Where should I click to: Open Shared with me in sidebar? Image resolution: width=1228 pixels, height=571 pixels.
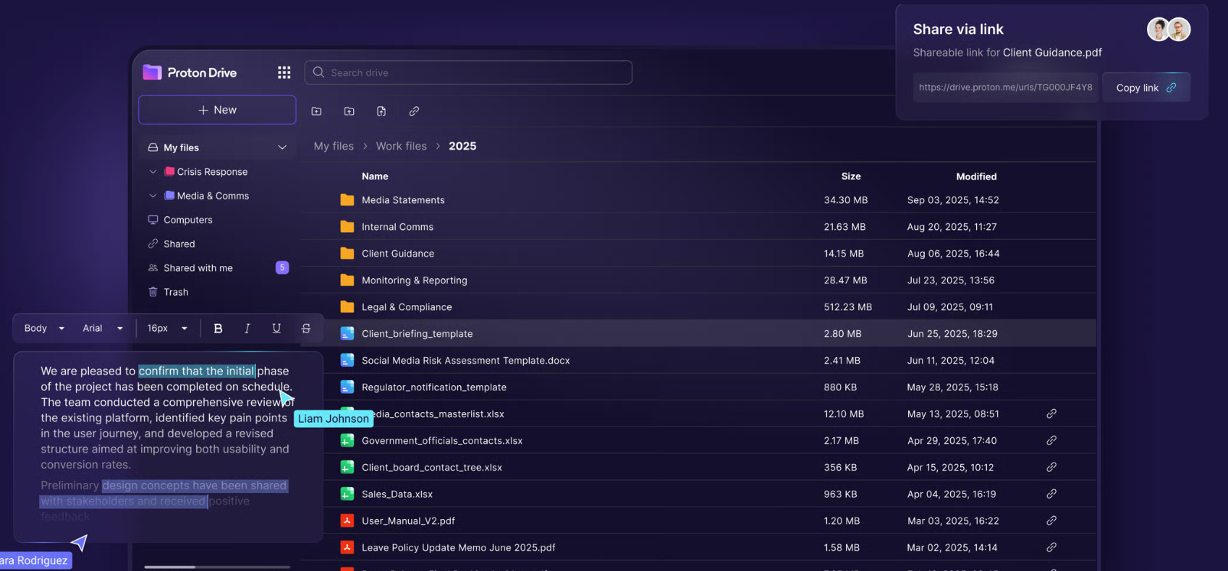(198, 268)
